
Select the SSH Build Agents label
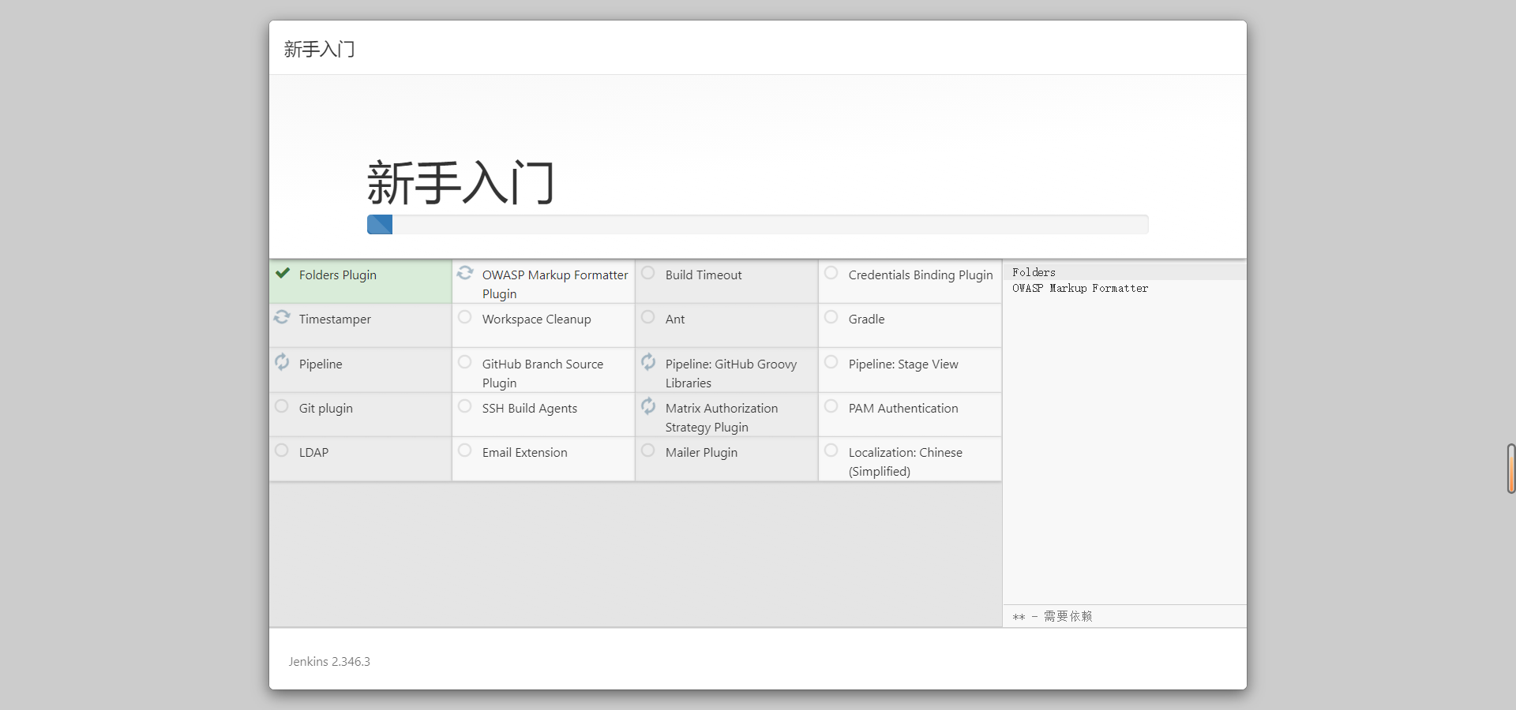coord(530,409)
